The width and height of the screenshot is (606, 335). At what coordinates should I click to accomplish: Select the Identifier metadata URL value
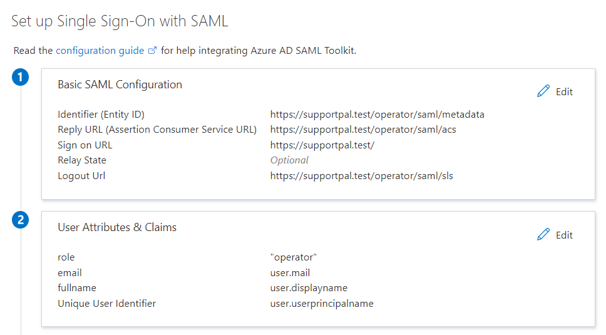[x=377, y=115]
